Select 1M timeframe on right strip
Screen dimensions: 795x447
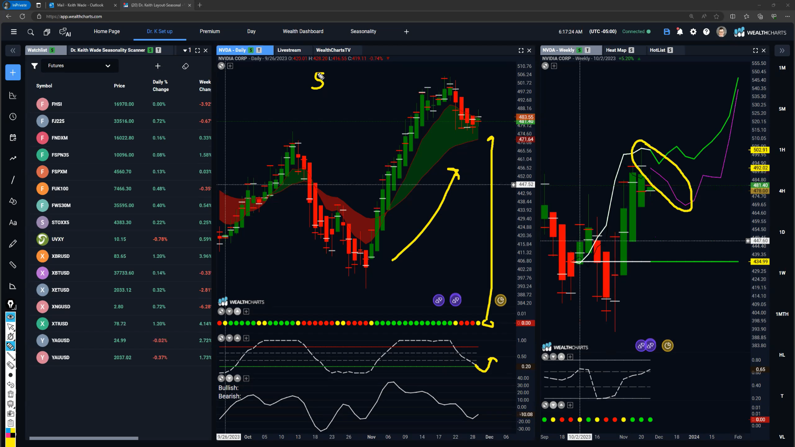pos(782,68)
